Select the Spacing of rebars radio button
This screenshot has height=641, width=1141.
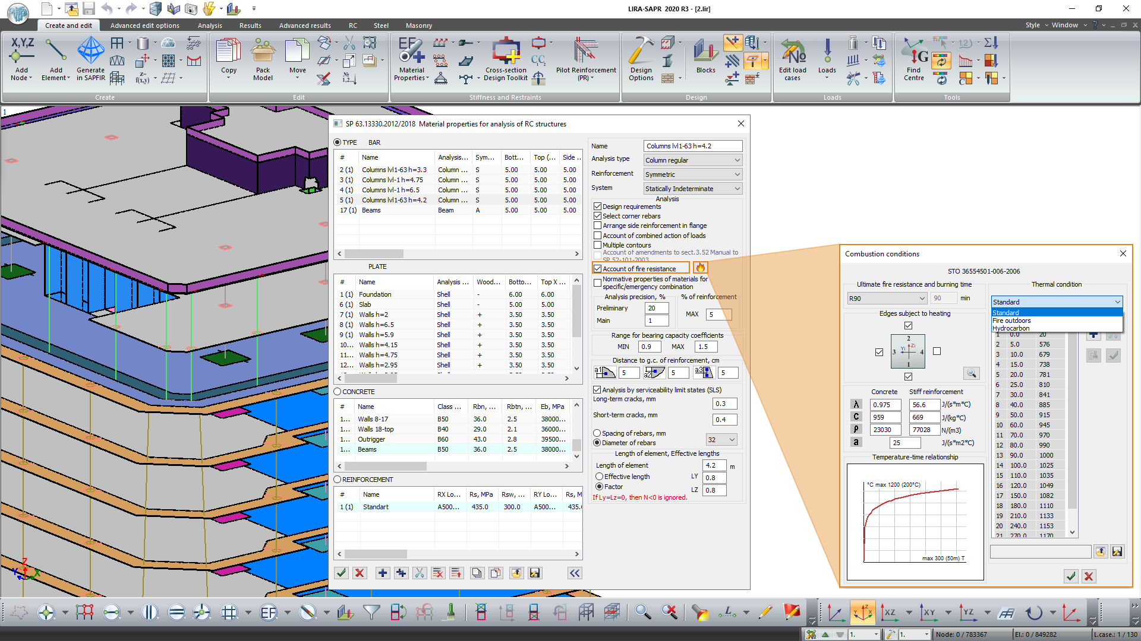597,433
